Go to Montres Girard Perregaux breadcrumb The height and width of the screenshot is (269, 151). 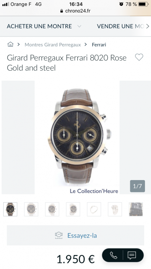(x=53, y=44)
